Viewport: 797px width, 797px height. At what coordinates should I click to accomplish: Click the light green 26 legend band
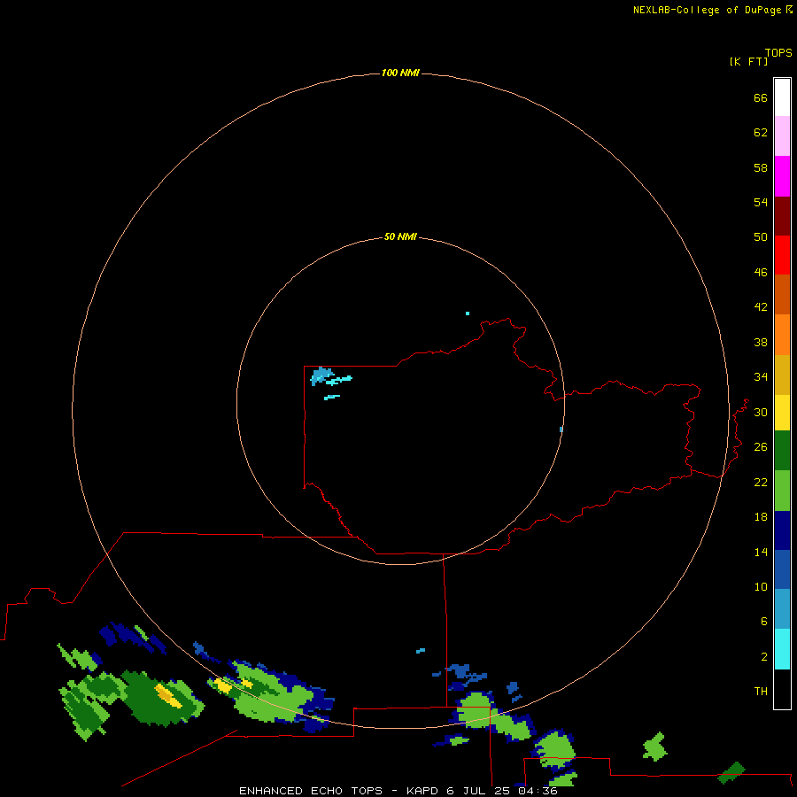click(782, 491)
